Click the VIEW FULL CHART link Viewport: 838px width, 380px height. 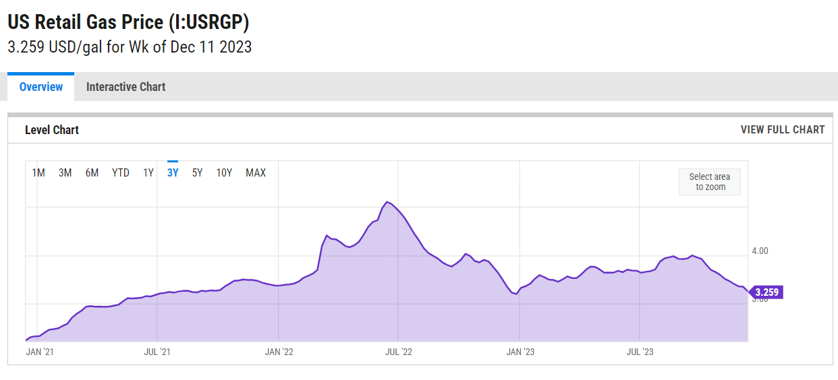coord(782,129)
